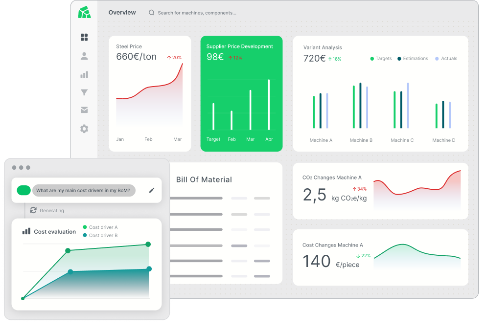Open the settings gear icon in sidebar
This screenshot has height=334, width=486.
(x=84, y=129)
